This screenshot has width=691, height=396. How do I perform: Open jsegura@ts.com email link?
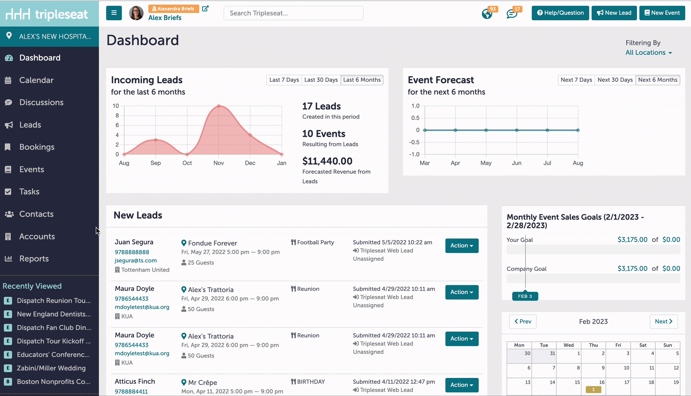tap(136, 260)
